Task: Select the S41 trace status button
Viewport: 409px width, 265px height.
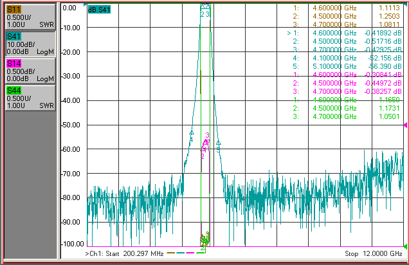Action: click(x=30, y=44)
